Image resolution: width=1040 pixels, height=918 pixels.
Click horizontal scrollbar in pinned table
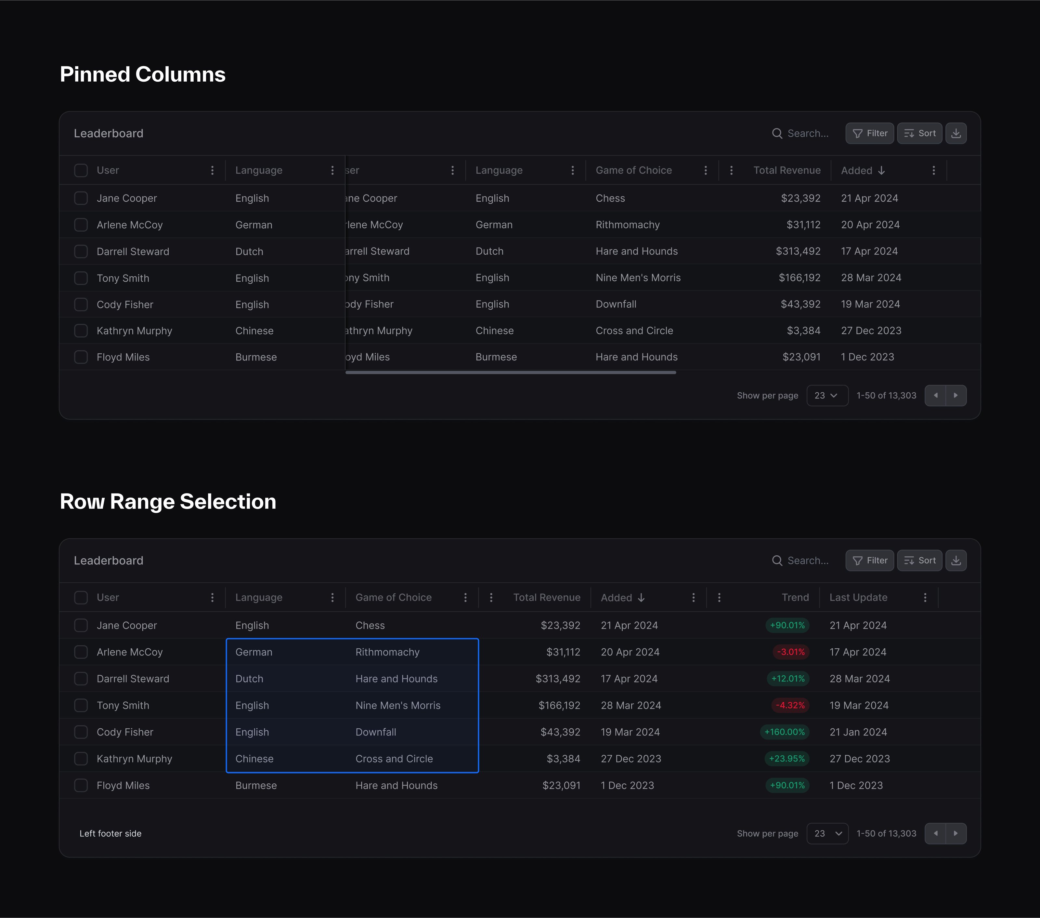[510, 373]
